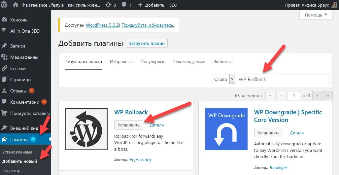Open Консоль in the sidebar
Screen dimensions: 339x175
point(19,20)
